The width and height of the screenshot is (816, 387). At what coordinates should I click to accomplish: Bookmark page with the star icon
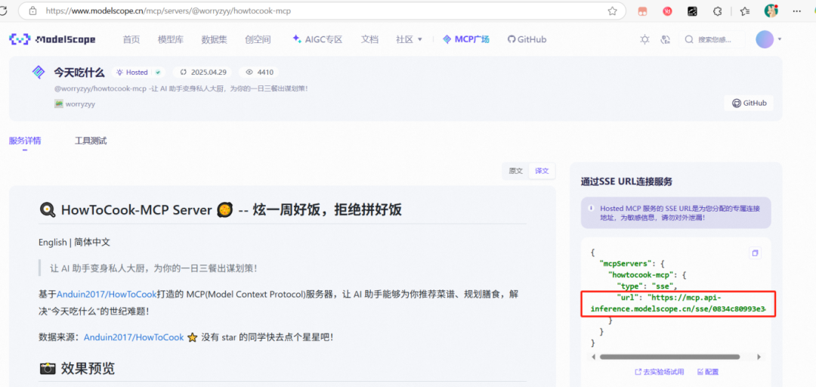coord(612,11)
